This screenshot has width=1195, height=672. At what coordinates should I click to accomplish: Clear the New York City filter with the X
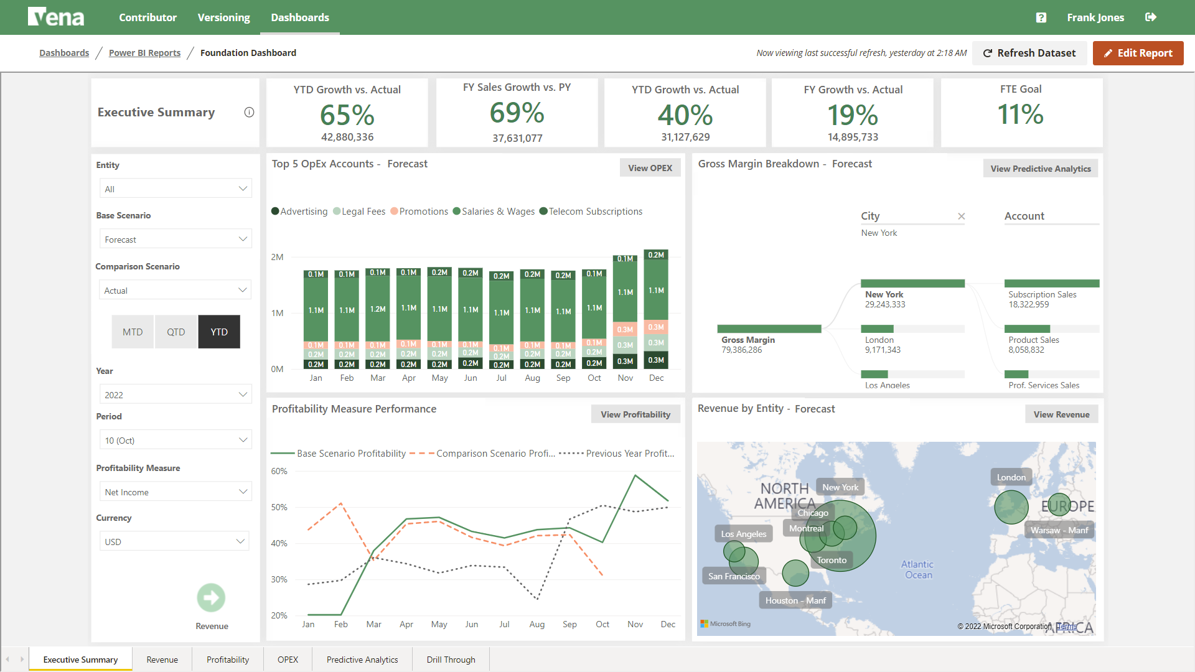[x=962, y=216]
